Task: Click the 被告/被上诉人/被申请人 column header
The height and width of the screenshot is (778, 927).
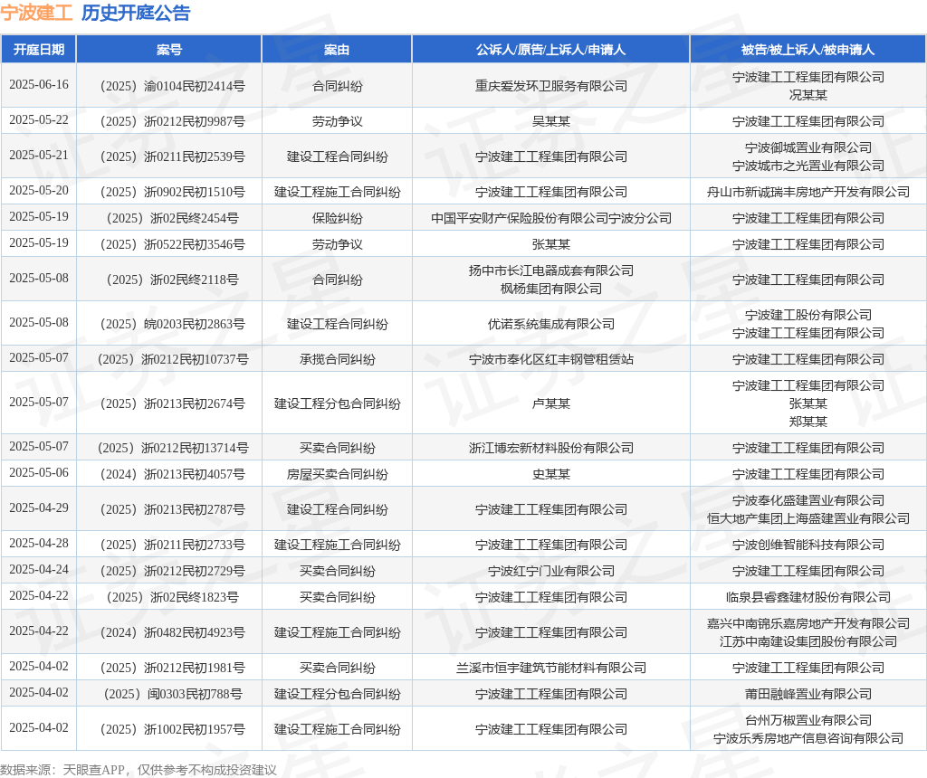Action: click(x=808, y=50)
